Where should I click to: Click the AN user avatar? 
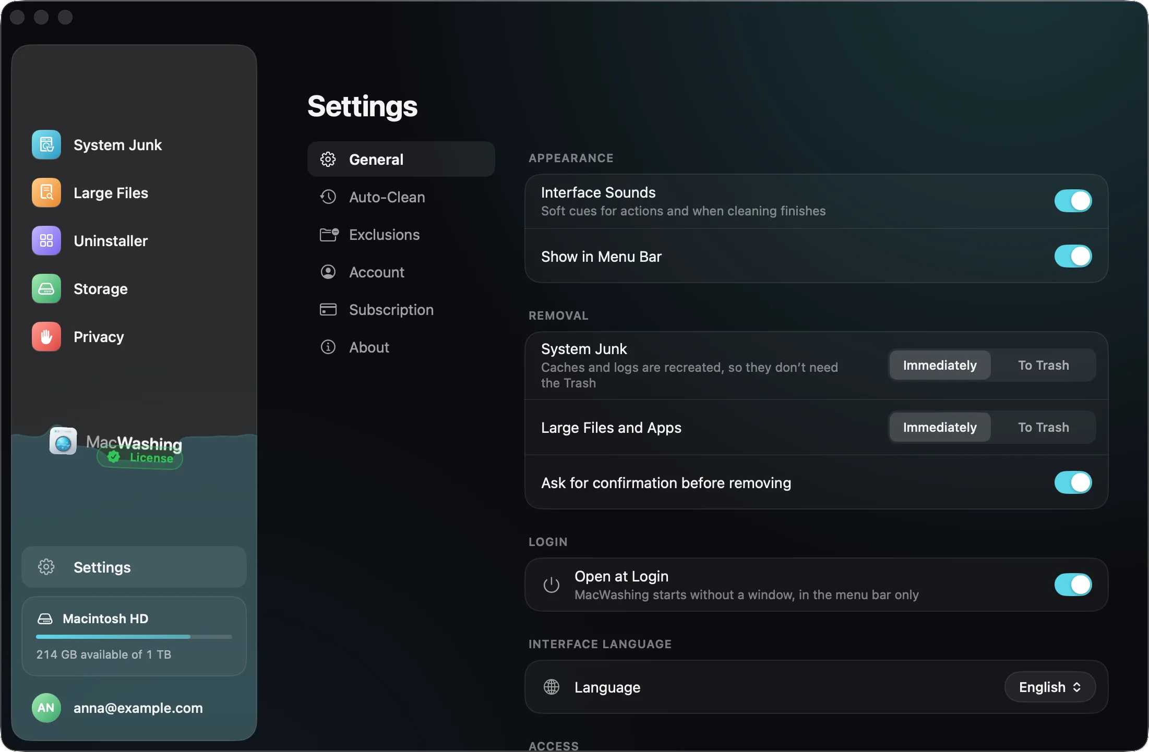[46, 708]
